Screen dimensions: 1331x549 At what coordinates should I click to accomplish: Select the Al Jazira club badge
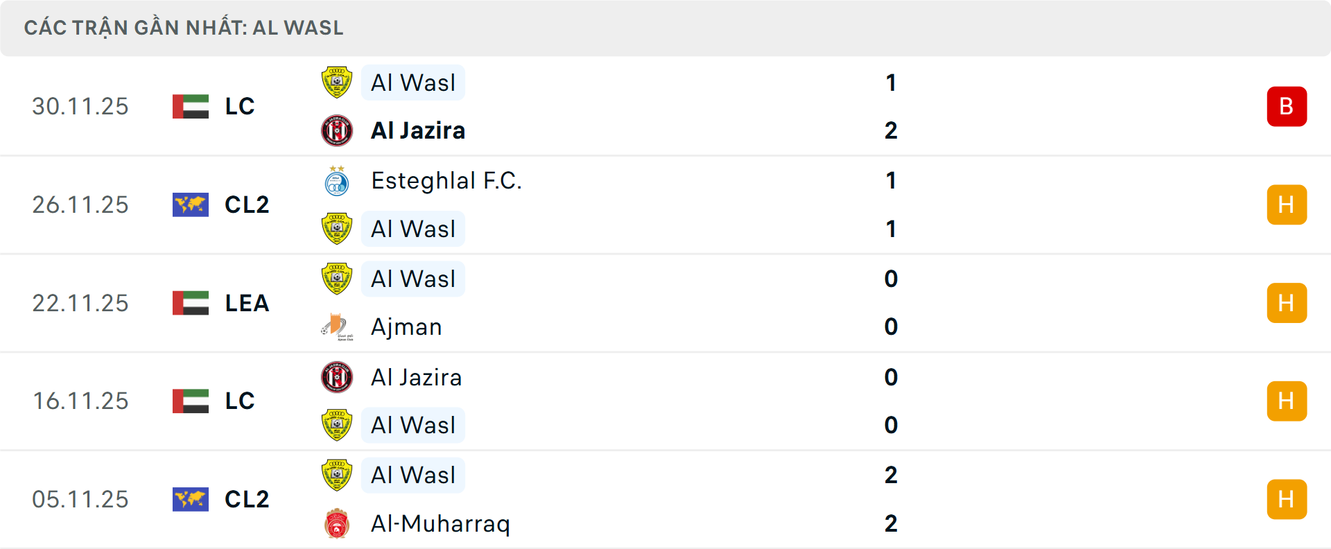(x=338, y=130)
